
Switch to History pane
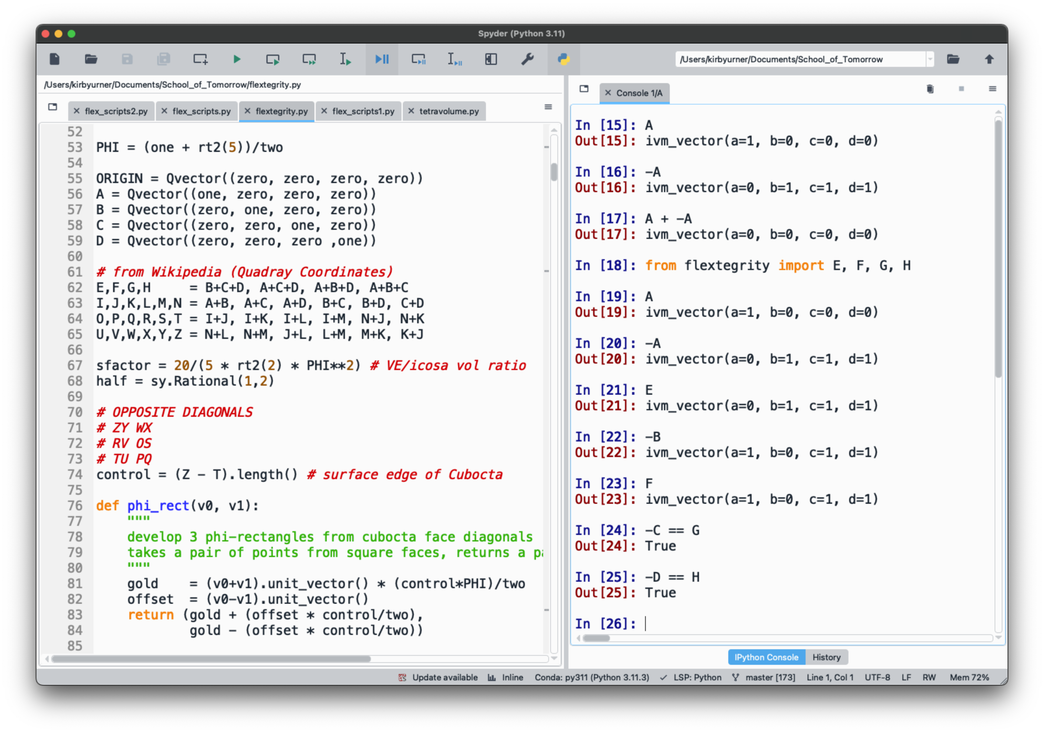click(826, 658)
